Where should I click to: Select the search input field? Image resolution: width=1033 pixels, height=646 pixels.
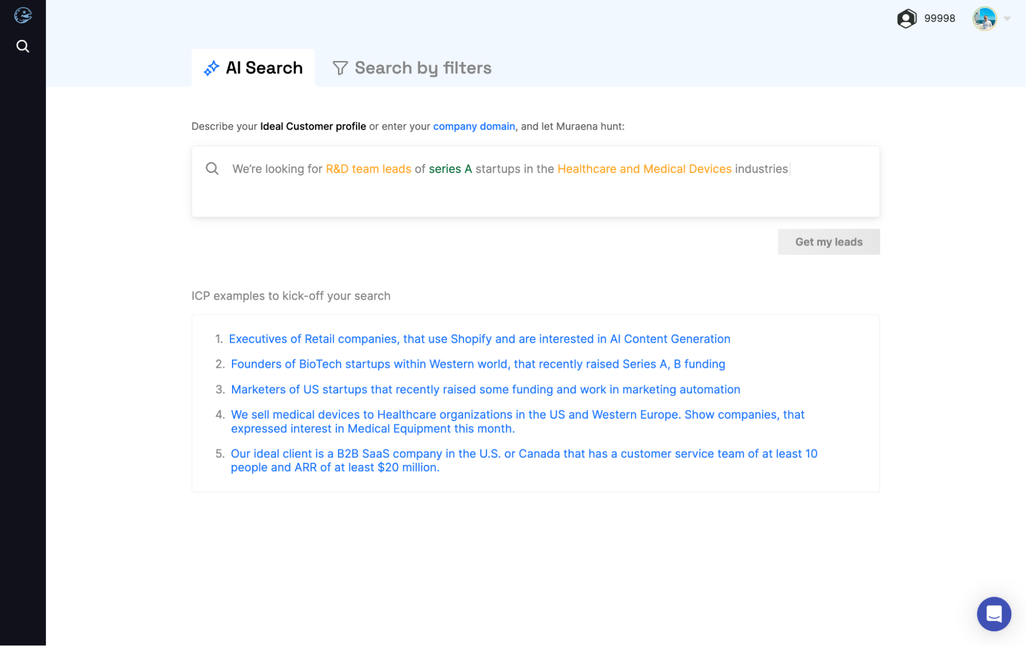(534, 181)
